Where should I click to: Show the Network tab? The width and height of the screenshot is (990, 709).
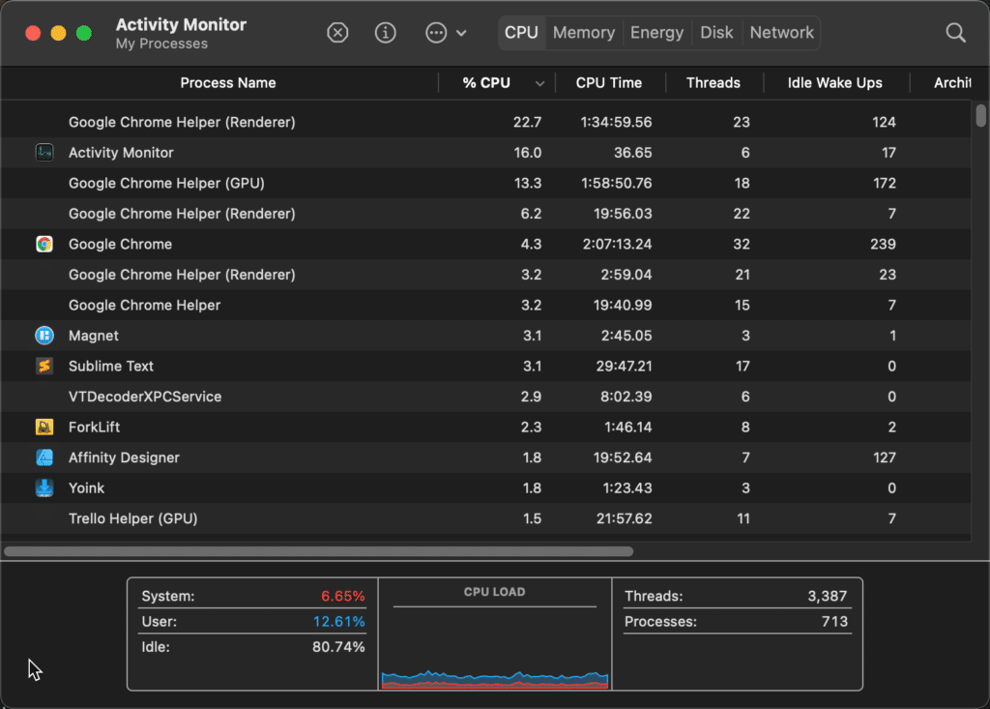pyautogui.click(x=781, y=33)
